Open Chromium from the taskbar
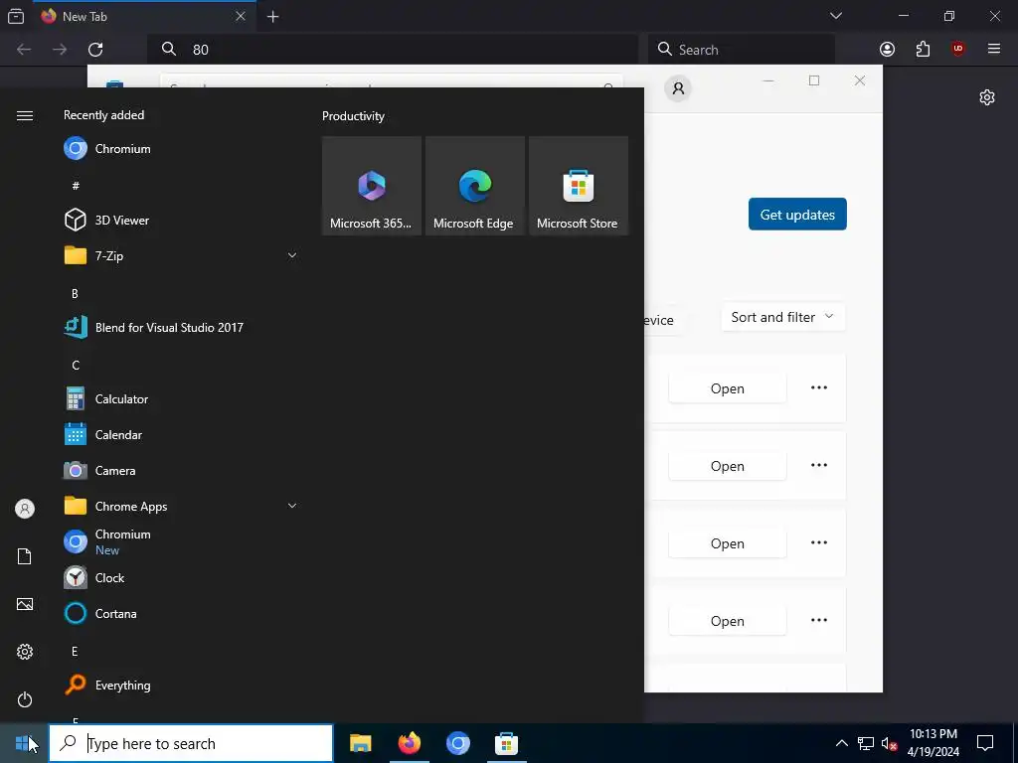The height and width of the screenshot is (763, 1018). tap(457, 743)
